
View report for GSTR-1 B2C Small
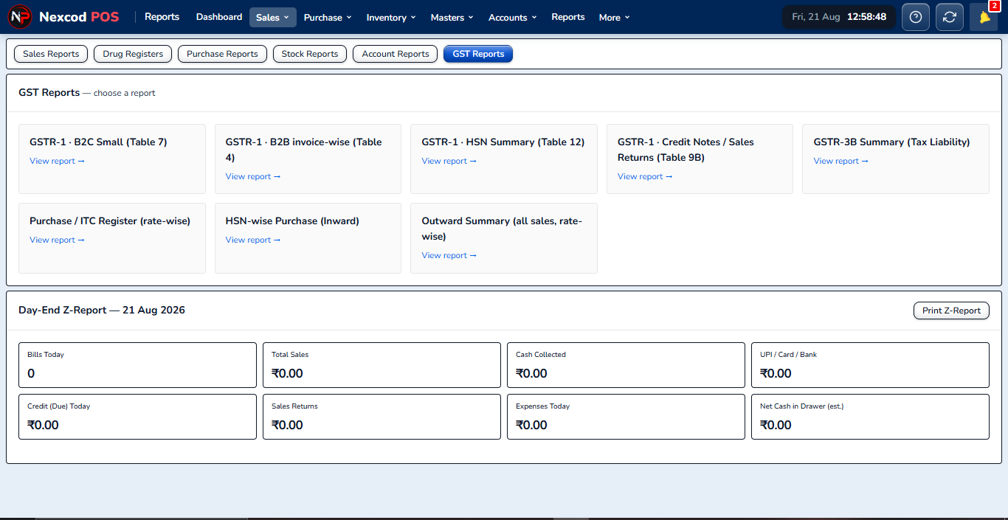coord(57,161)
